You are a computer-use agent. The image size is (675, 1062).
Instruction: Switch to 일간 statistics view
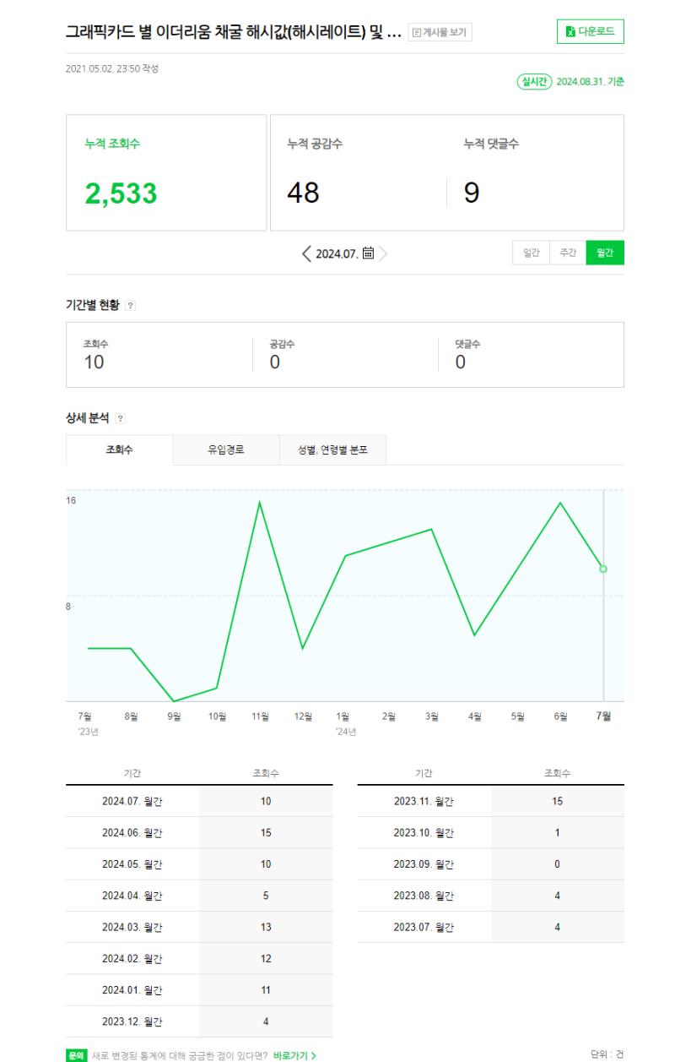coord(531,253)
